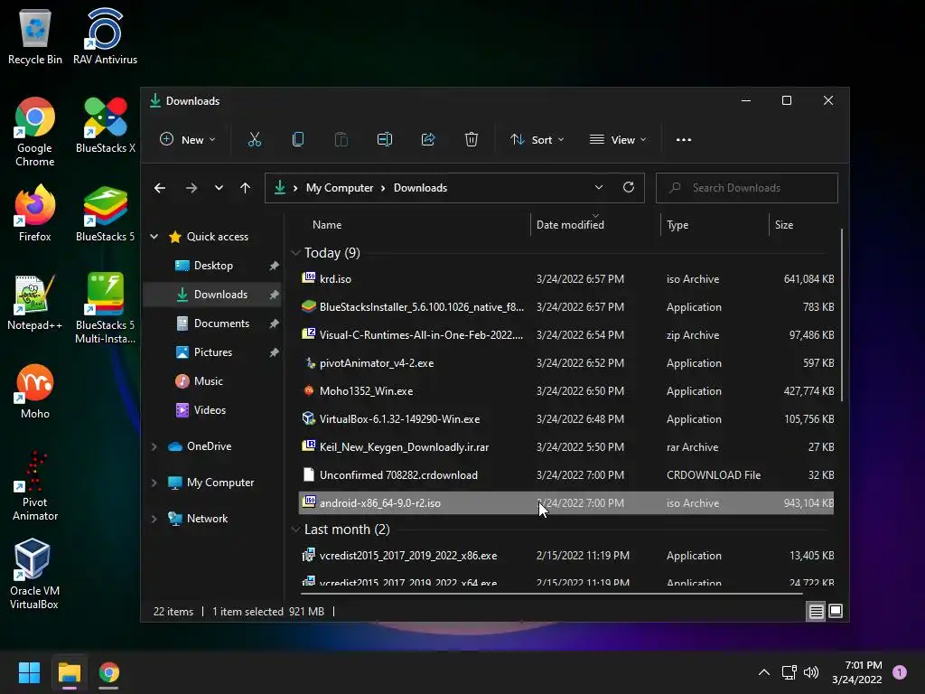Open the Windows Start menu
925x694 pixels.
[29, 672]
